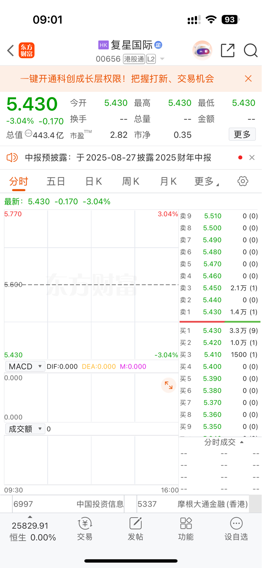Open the 中报预披露 announcement text
The height and width of the screenshot is (568, 262).
tap(118, 158)
